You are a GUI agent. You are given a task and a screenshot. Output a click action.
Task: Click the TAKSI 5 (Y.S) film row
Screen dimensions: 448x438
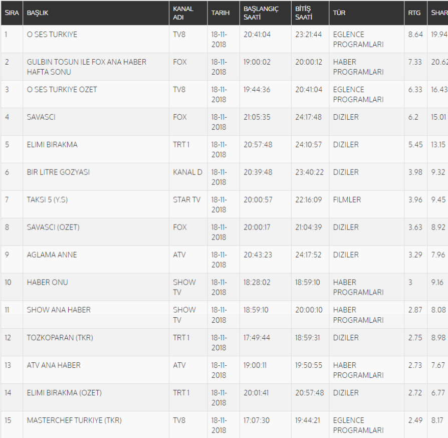47,200
